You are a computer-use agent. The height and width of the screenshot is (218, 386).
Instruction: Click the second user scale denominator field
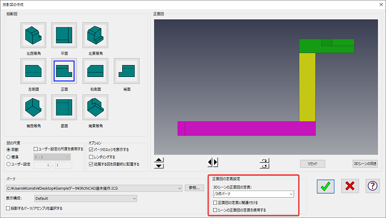[64, 165]
